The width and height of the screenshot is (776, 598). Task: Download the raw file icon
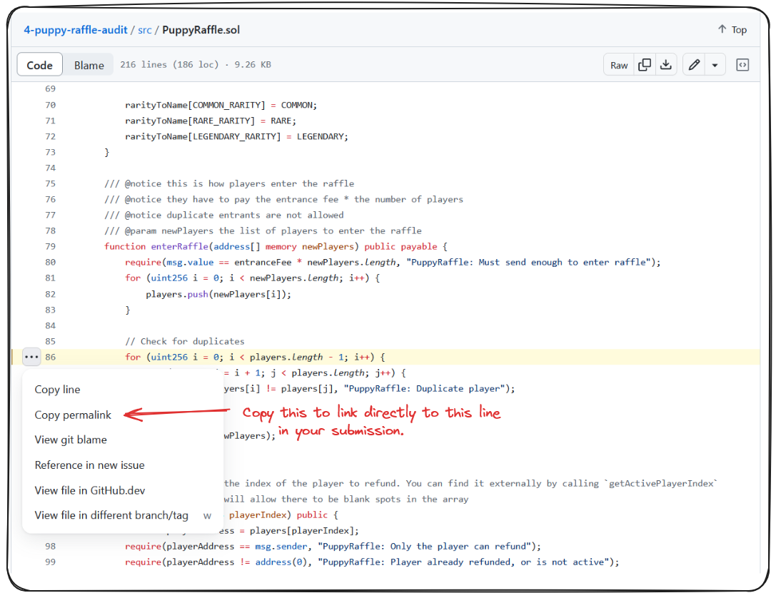point(665,65)
